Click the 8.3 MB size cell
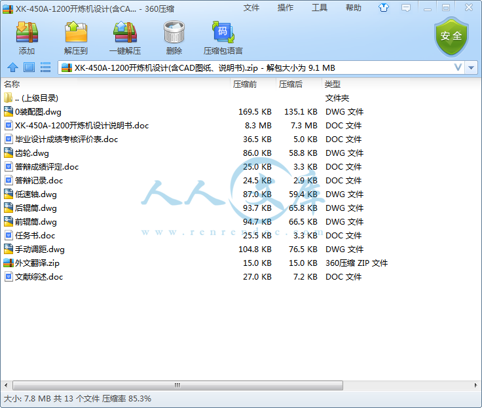The image size is (482, 408). 258,126
